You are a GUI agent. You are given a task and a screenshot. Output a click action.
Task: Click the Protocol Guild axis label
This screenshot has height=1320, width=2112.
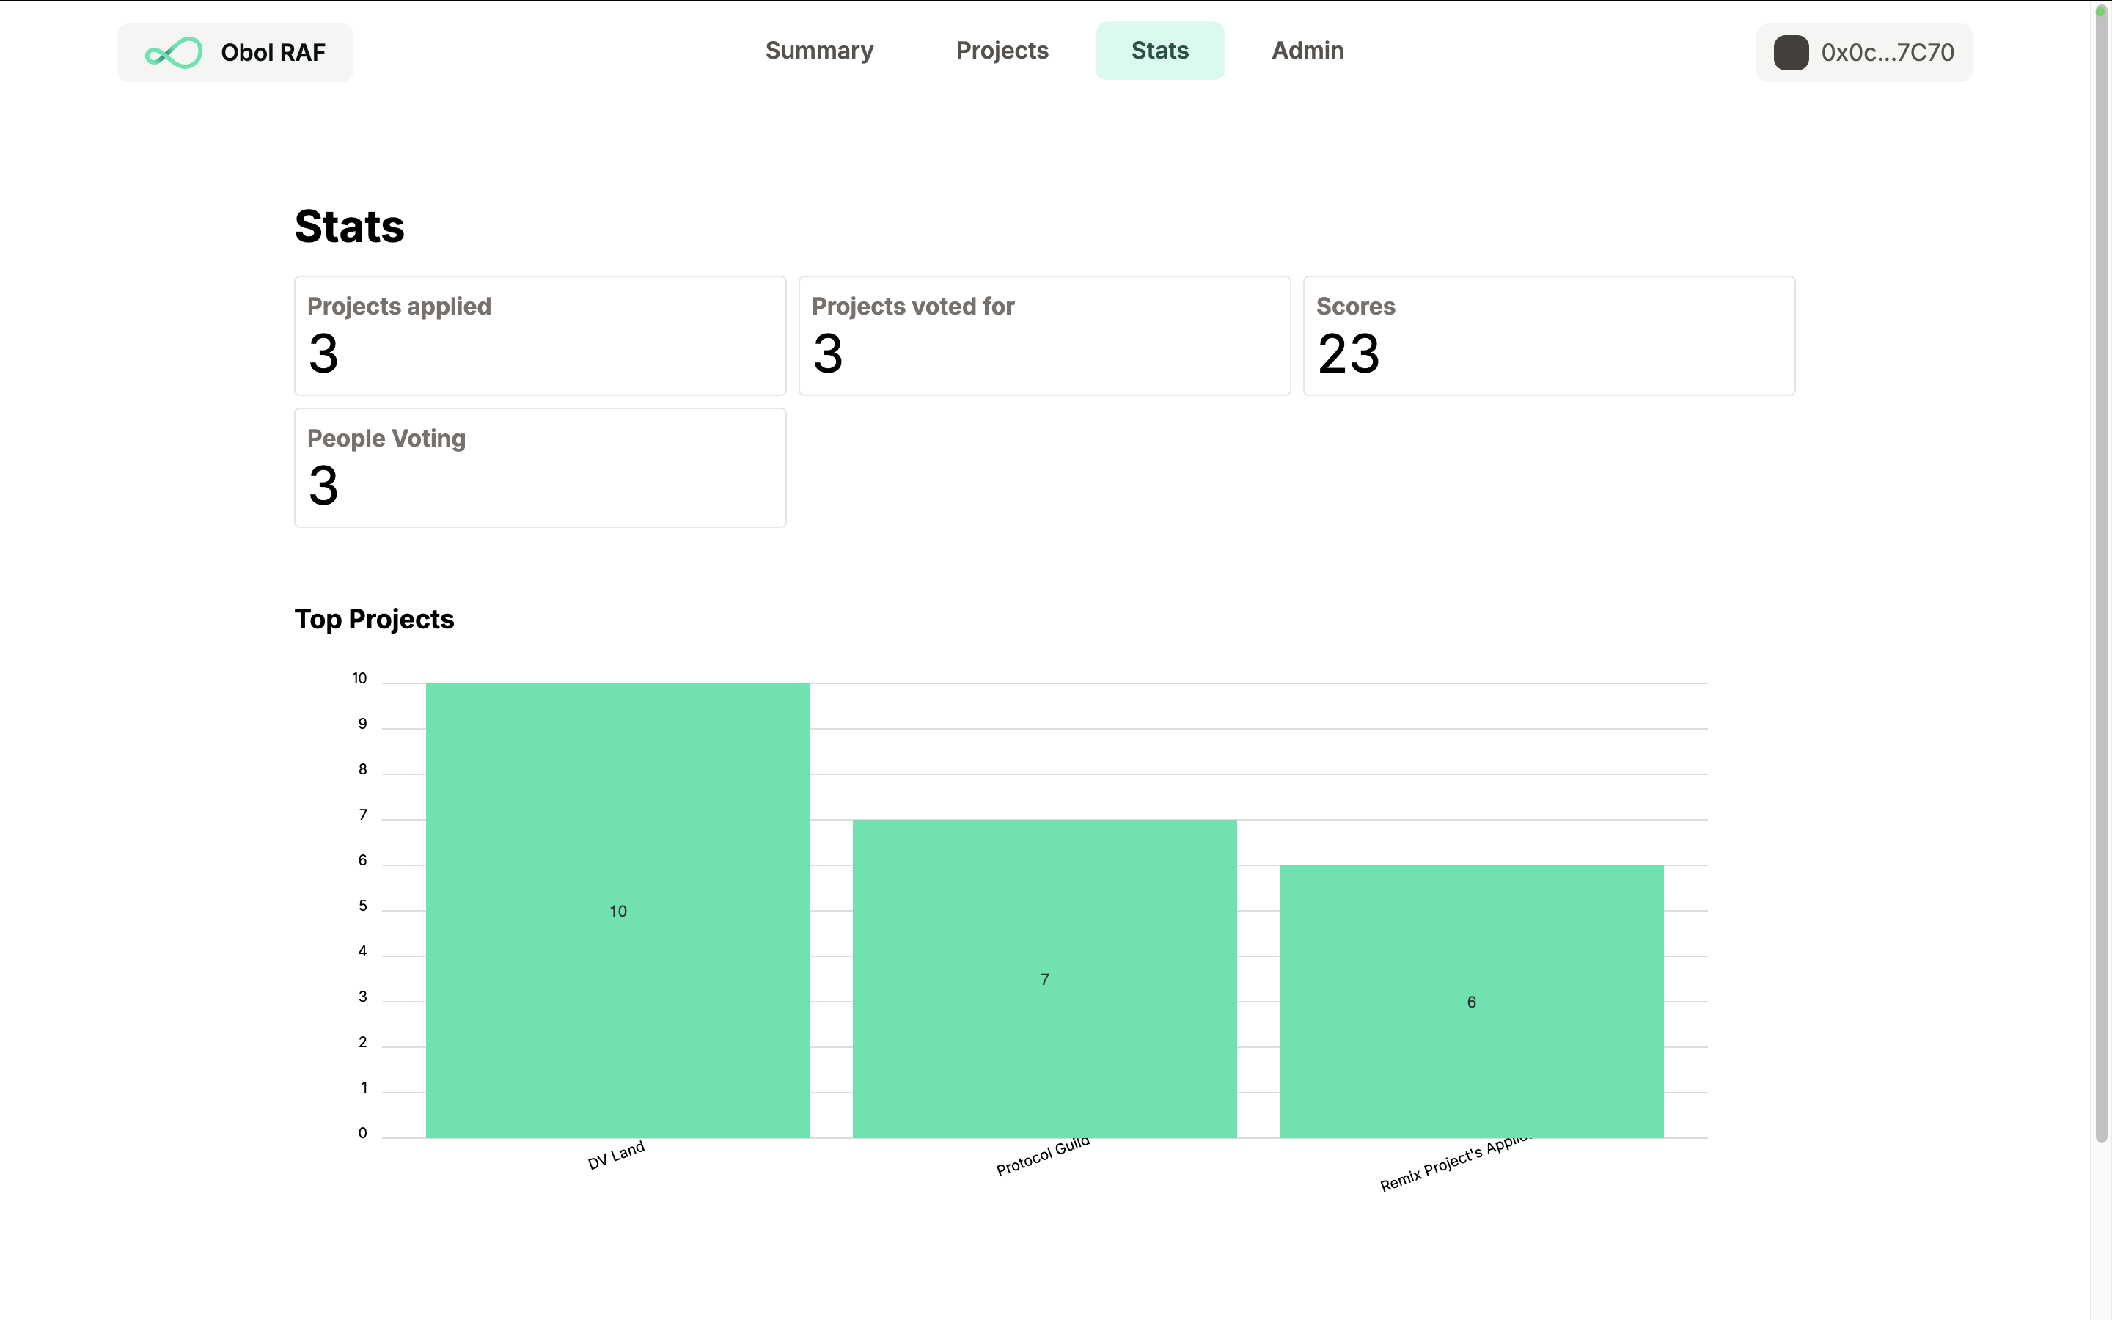coord(1042,1156)
